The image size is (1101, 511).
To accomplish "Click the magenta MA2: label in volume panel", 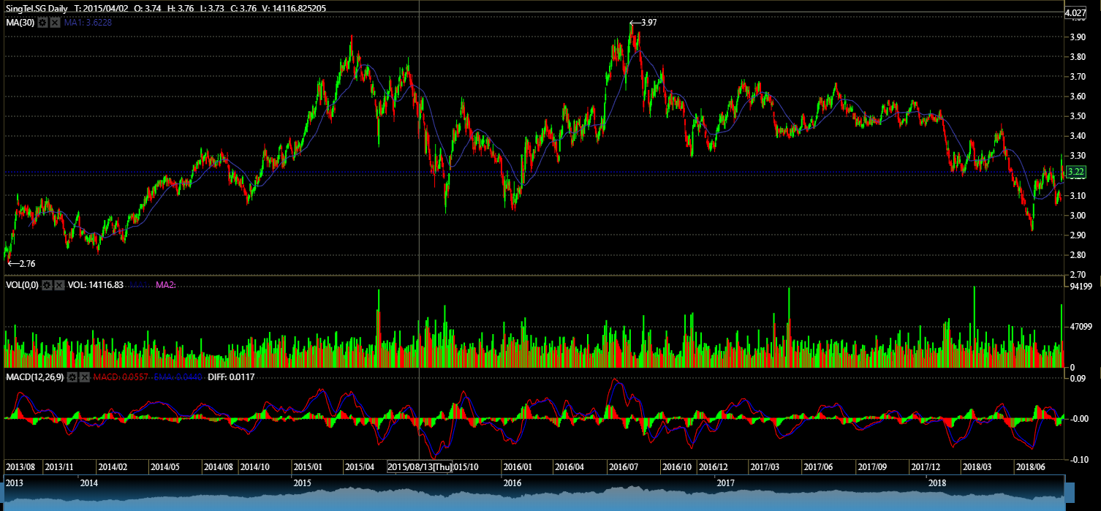I will coord(166,285).
